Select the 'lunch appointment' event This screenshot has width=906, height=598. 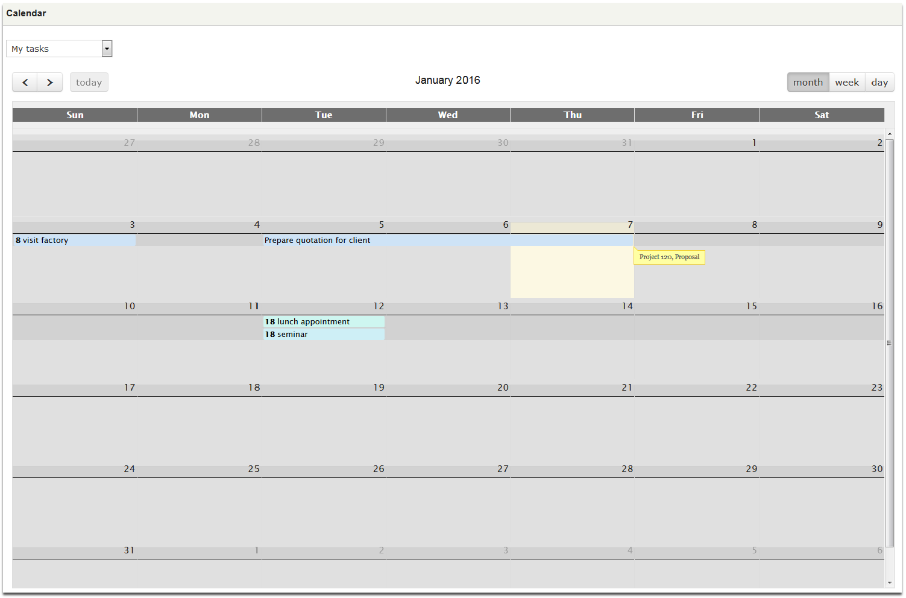tap(313, 321)
